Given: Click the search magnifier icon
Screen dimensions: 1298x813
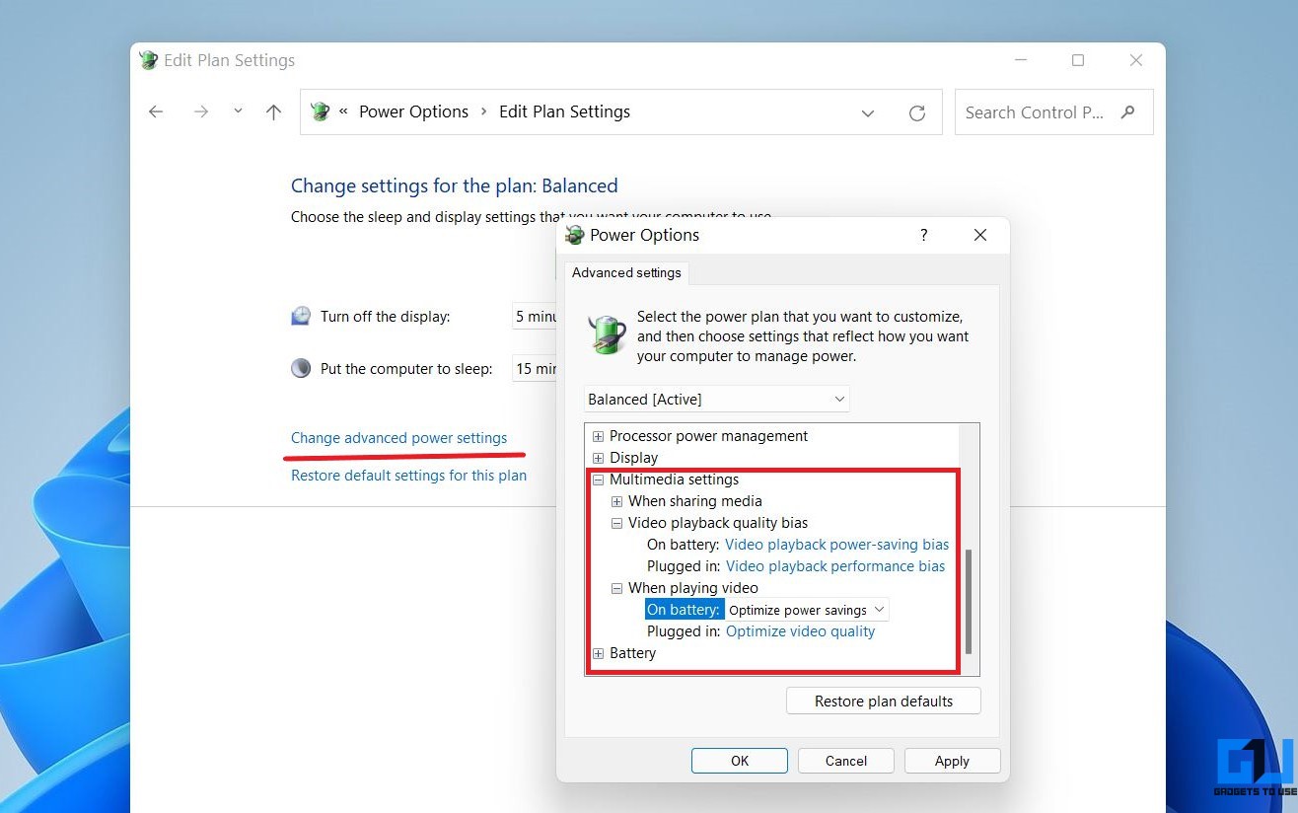Looking at the screenshot, I should click(1128, 112).
